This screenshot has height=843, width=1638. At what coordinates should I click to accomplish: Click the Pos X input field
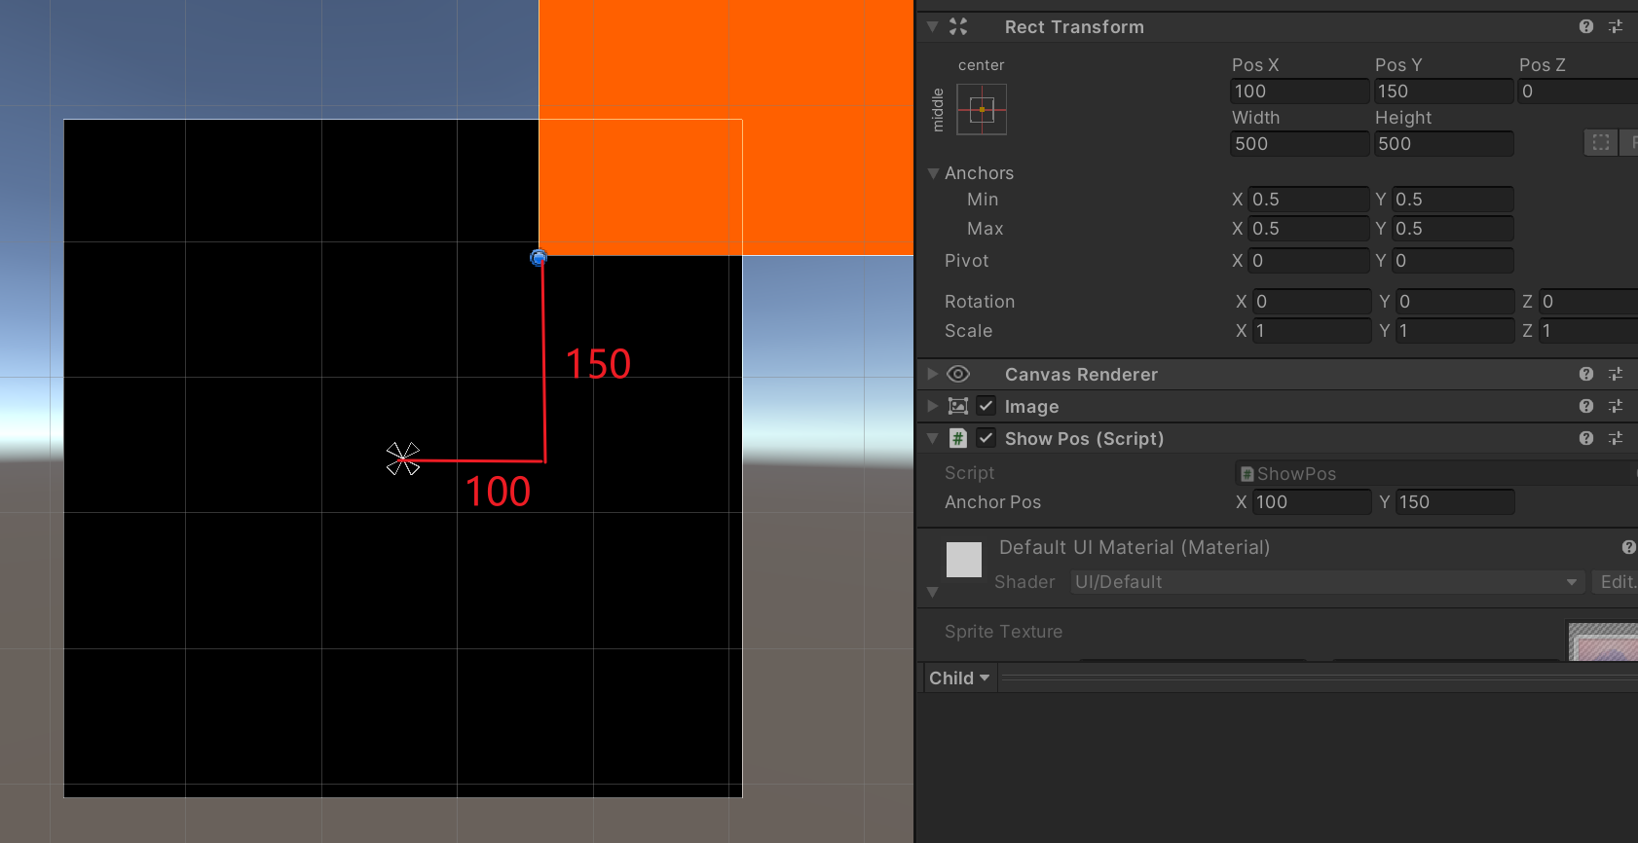click(x=1300, y=92)
